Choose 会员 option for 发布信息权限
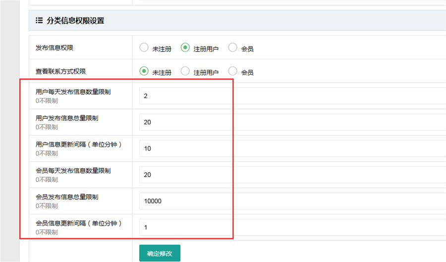 pyautogui.click(x=233, y=48)
